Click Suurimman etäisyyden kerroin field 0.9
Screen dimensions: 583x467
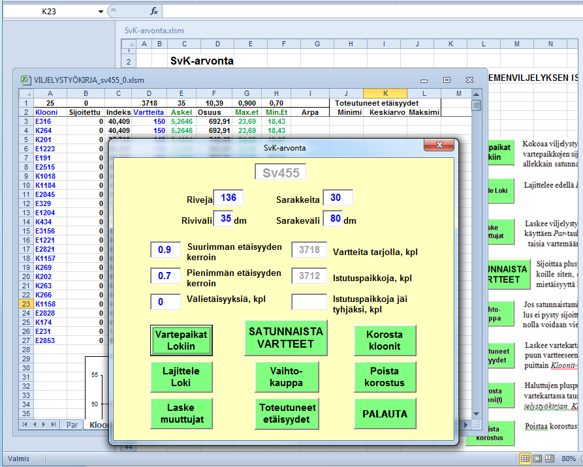(165, 250)
